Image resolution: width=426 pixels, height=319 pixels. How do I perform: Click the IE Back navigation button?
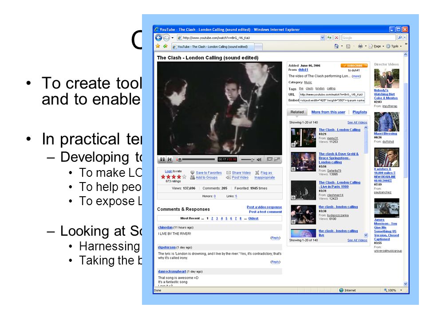tap(159, 38)
